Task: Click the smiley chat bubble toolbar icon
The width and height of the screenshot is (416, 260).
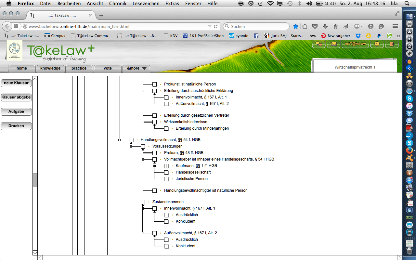Action: click(381, 26)
